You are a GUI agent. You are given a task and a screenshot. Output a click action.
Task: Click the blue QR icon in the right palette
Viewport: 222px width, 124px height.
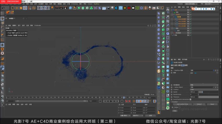click(159, 88)
